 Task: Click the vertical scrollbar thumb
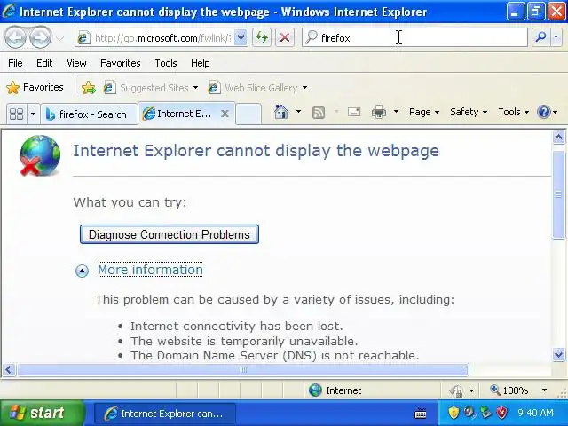[x=558, y=195]
